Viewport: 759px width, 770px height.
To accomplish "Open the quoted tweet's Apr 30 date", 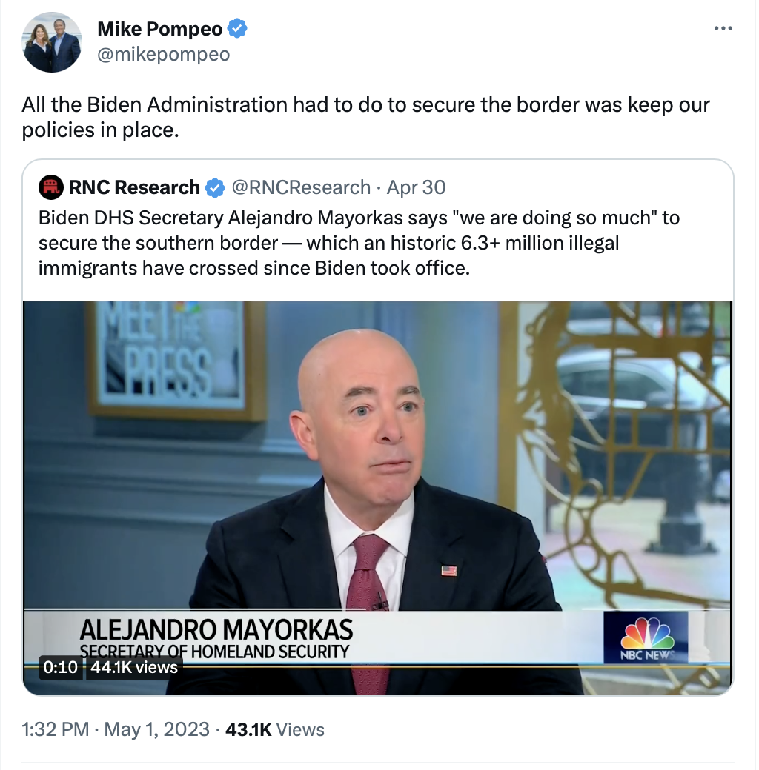I will pyautogui.click(x=416, y=187).
